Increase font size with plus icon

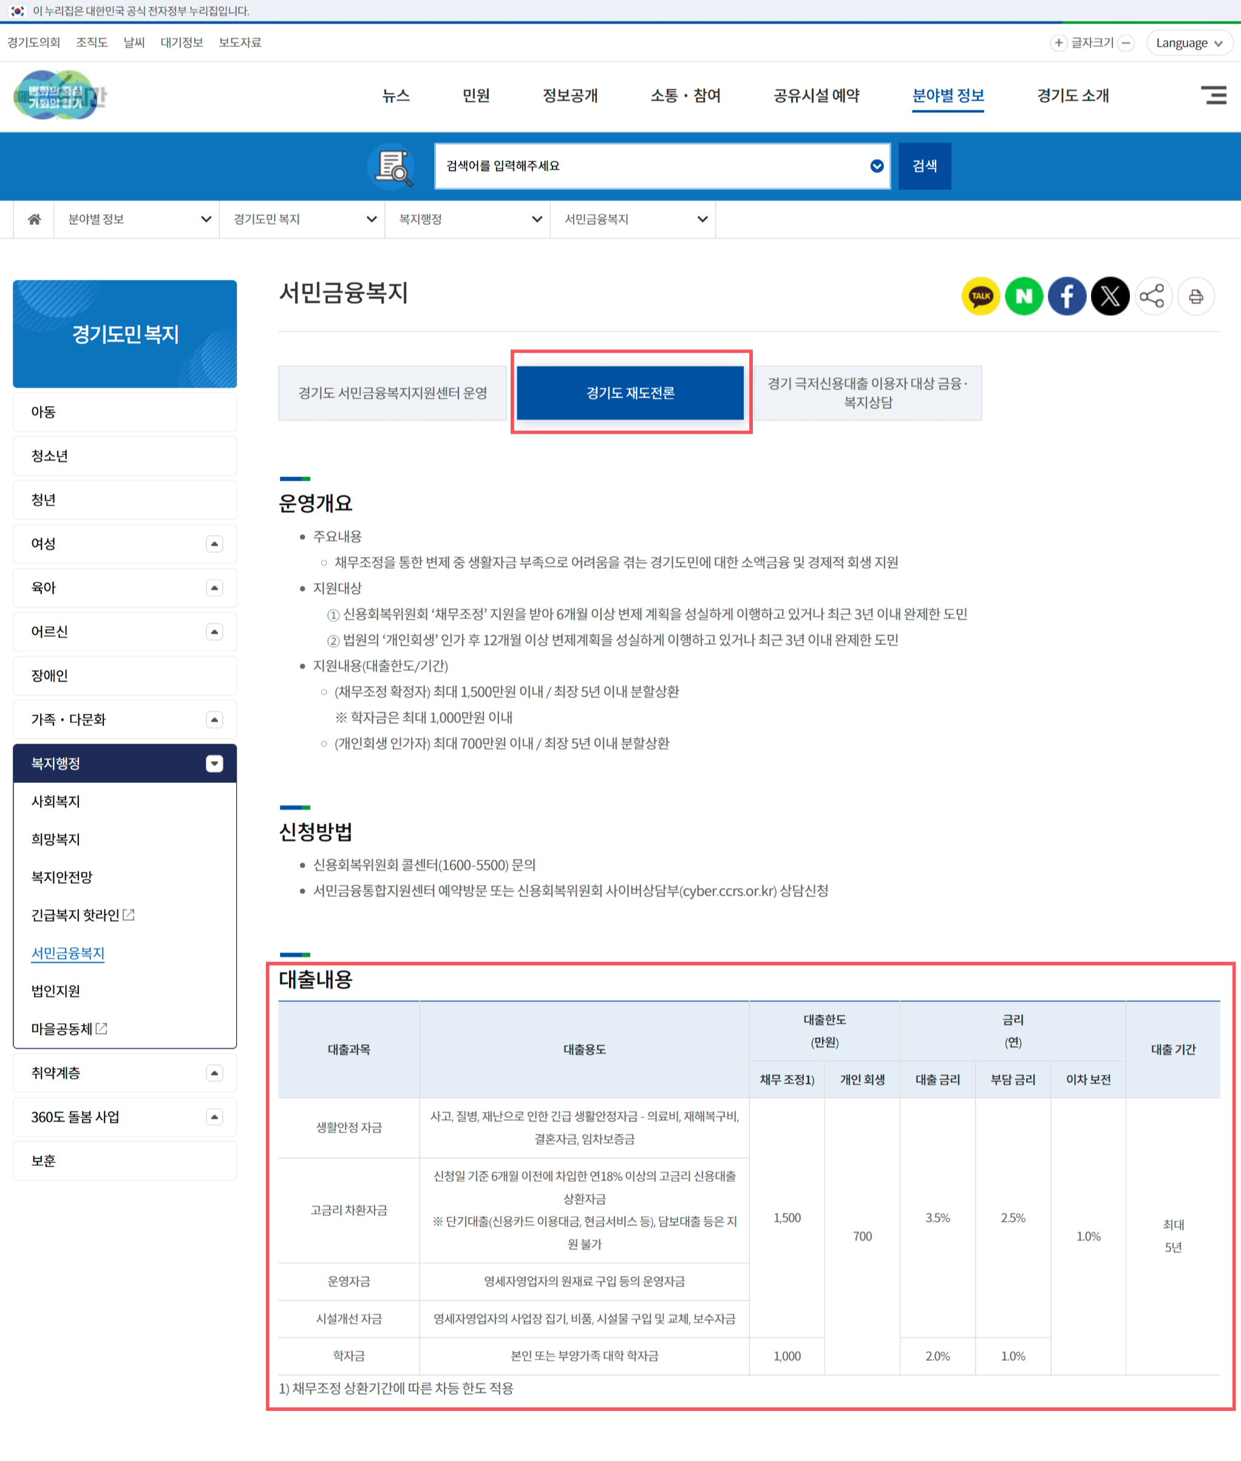1058,43
